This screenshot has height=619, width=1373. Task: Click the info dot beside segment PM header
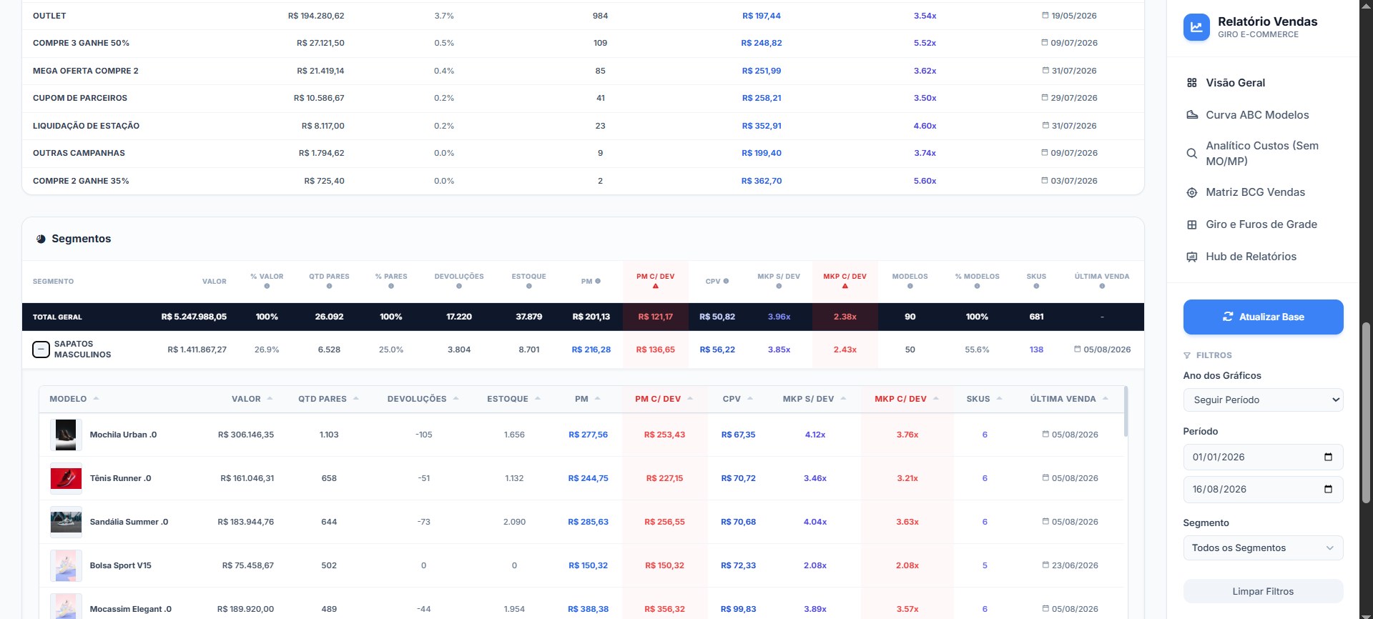pos(598,281)
